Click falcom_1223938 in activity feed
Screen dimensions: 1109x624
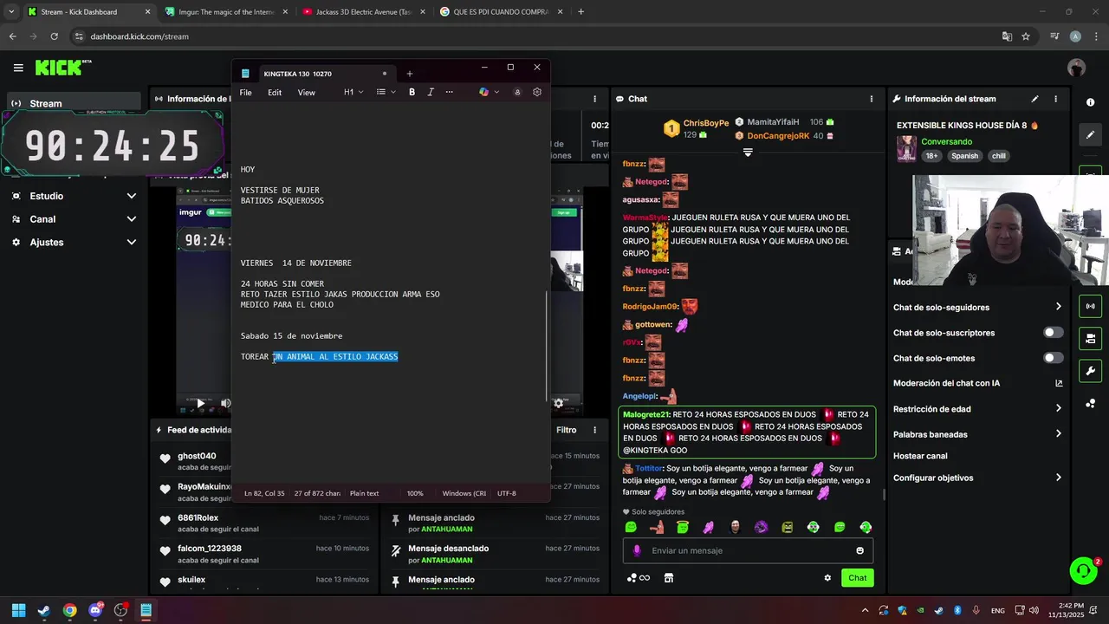click(x=210, y=549)
